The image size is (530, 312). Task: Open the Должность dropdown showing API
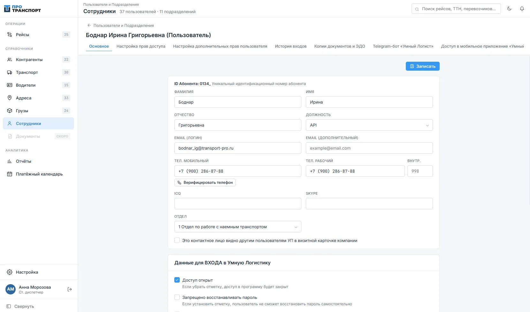[369, 125]
